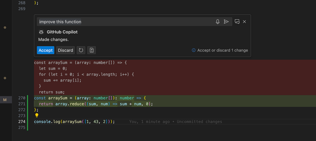Accept the Copilot suggested change
The height and width of the screenshot is (141, 316).
pyautogui.click(x=45, y=50)
